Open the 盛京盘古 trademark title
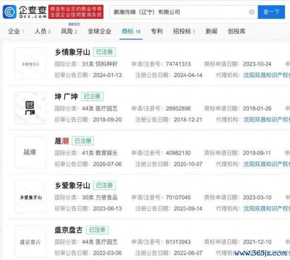Screen dimensions: 290x260 [68, 230]
